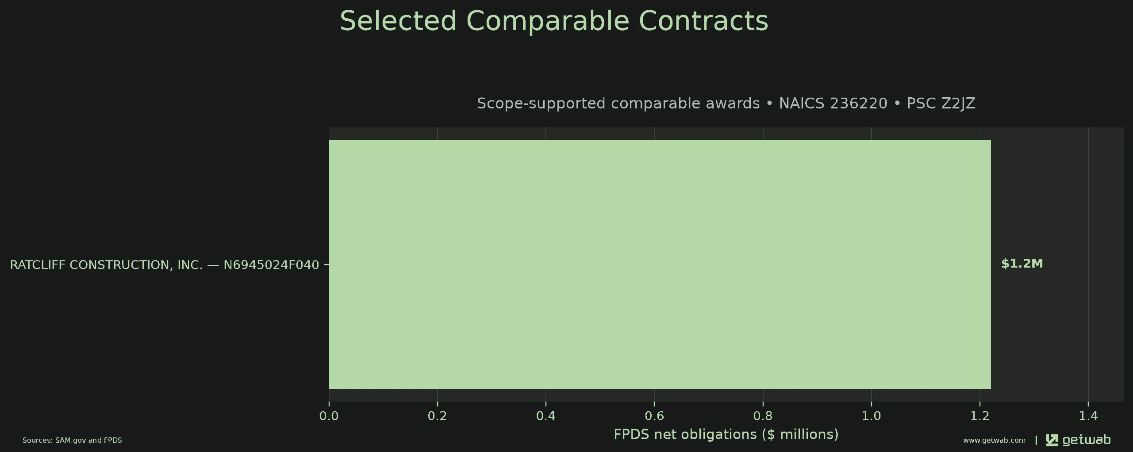Click the 0.4 x-axis tick label
1133x452 pixels.
click(x=545, y=416)
